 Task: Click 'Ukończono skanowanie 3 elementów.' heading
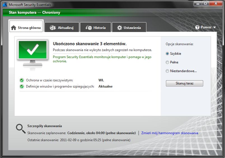(90, 44)
